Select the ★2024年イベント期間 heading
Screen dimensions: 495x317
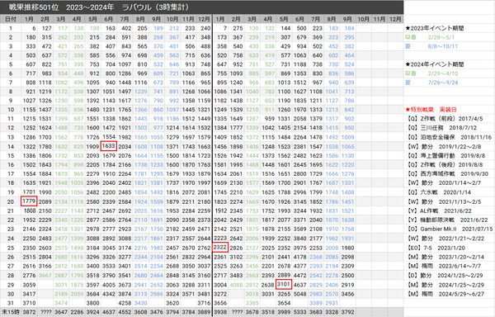point(435,64)
